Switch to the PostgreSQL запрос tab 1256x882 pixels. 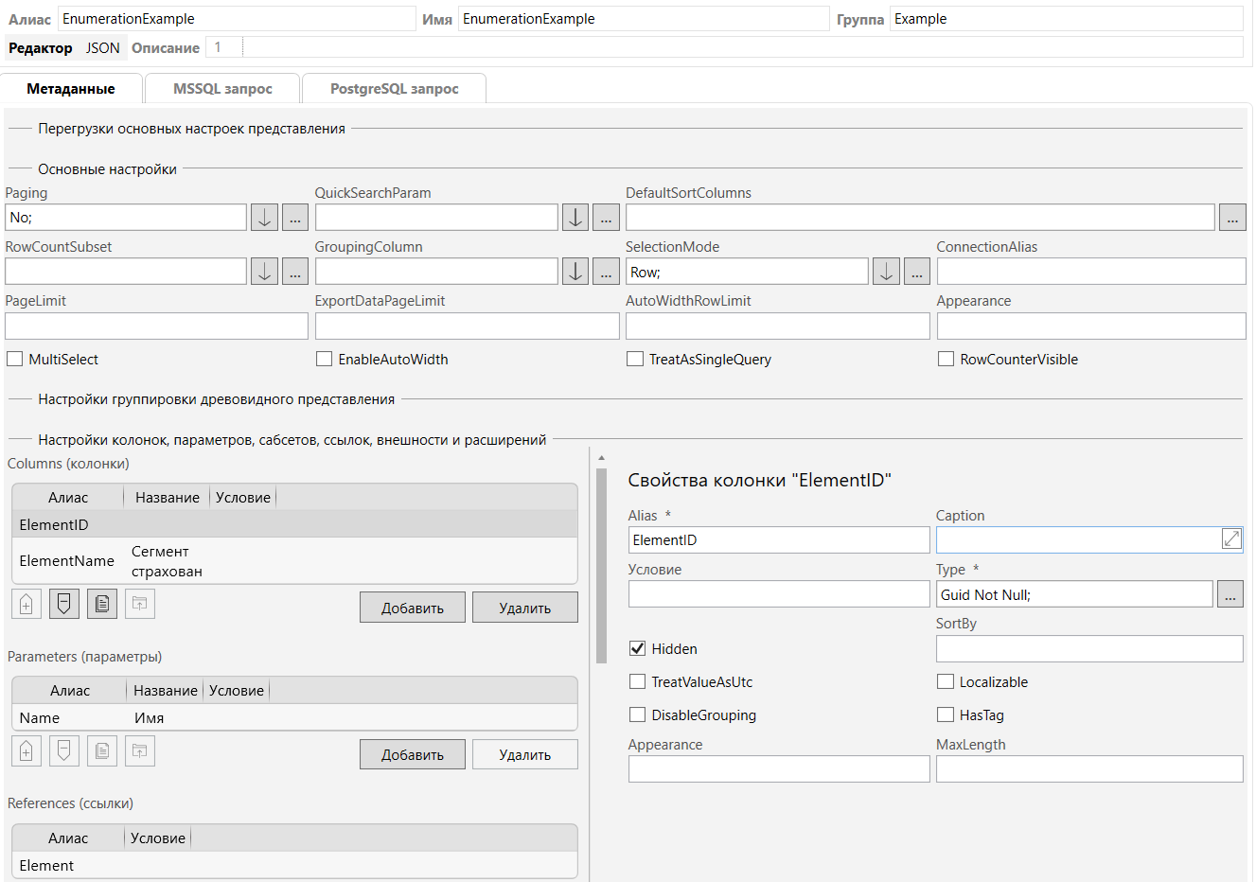point(394,89)
